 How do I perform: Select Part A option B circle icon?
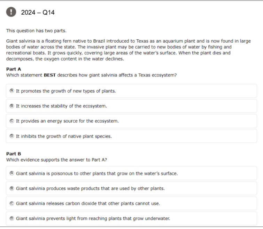[x=12, y=106]
